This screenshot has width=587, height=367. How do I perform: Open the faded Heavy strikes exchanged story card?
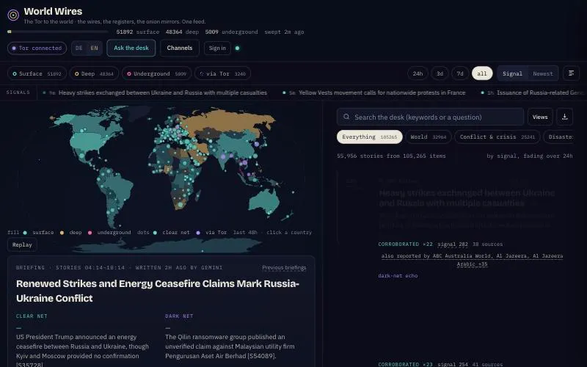(467, 197)
